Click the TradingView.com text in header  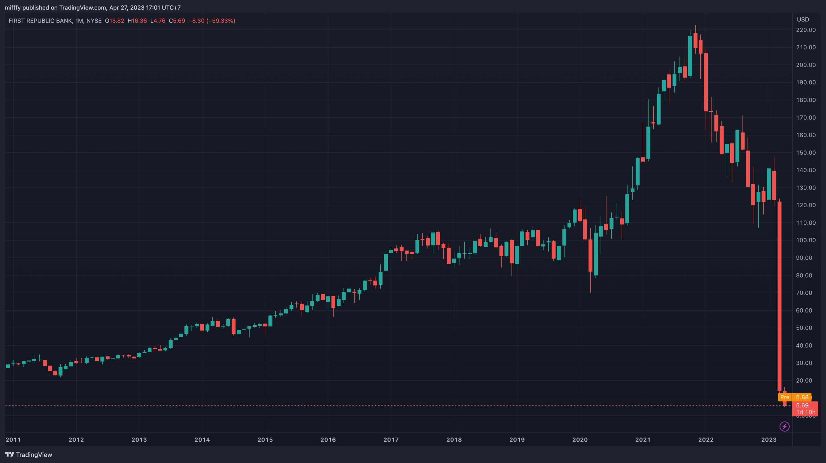[x=82, y=7]
